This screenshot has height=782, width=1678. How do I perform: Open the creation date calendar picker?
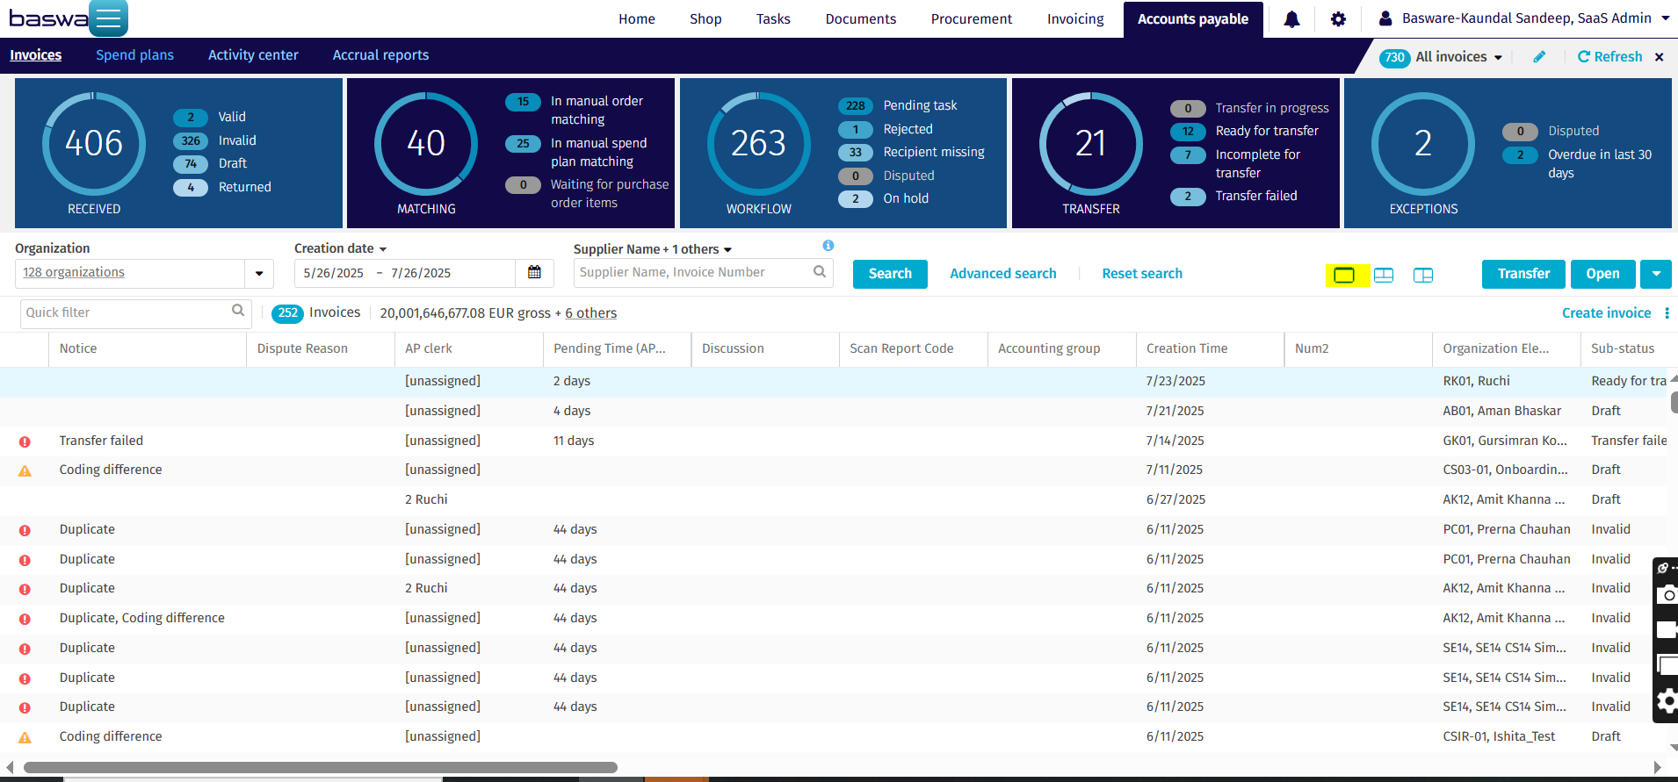click(x=534, y=273)
